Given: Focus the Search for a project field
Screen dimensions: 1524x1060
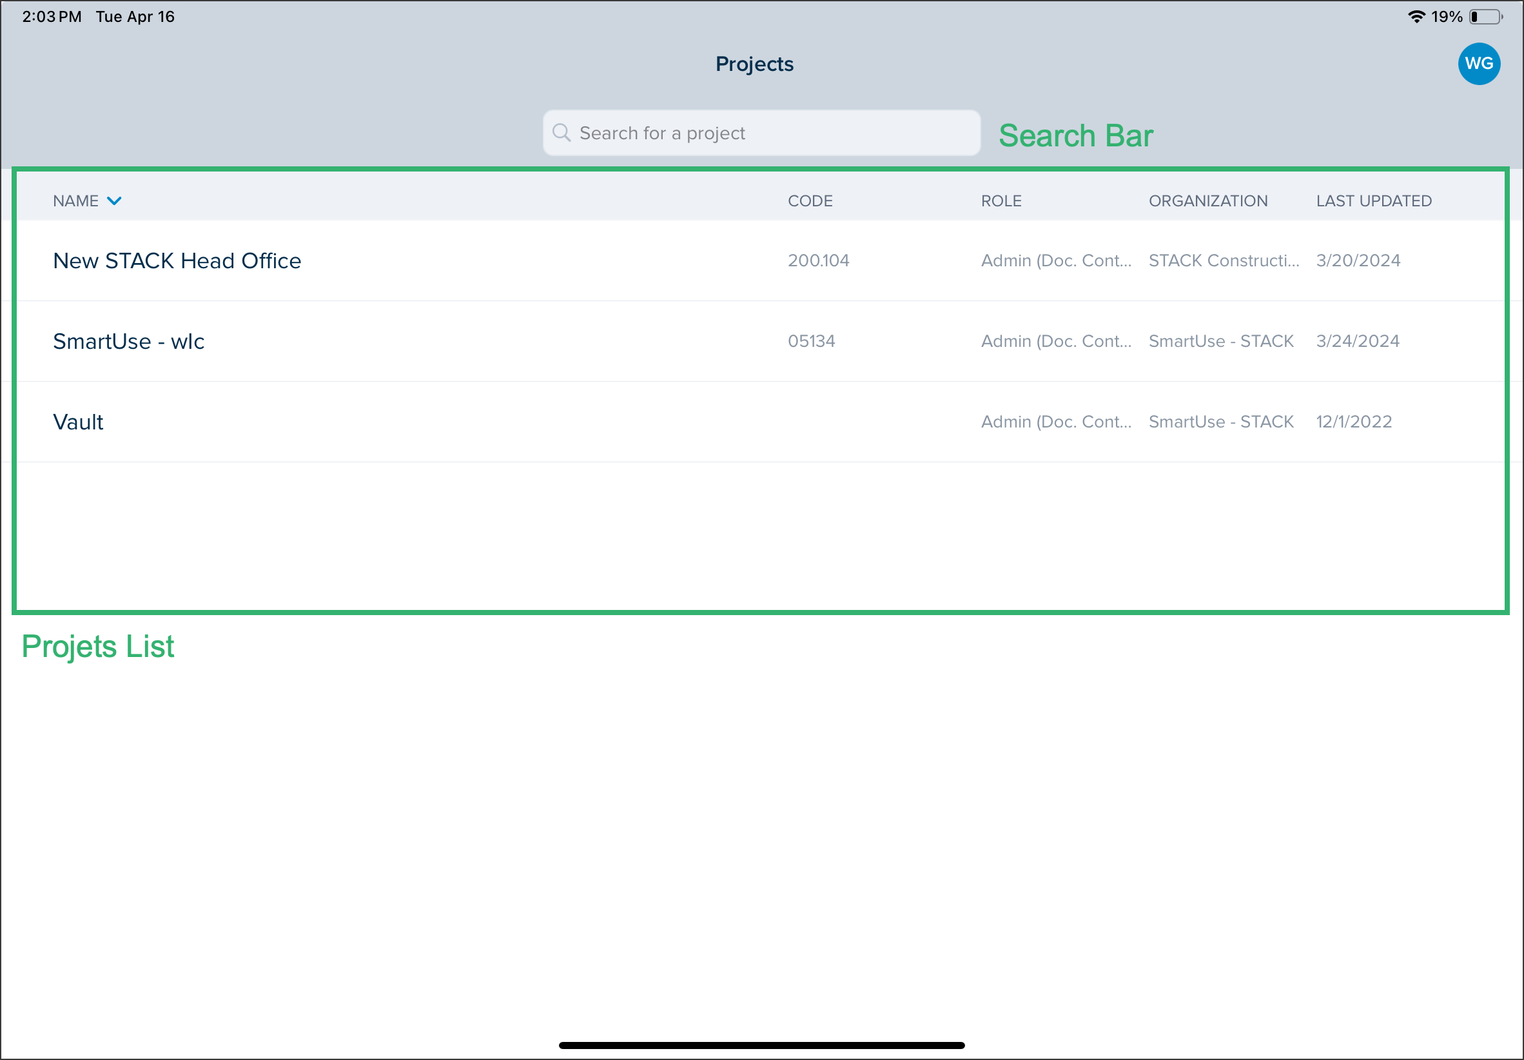Looking at the screenshot, I should coord(761,133).
